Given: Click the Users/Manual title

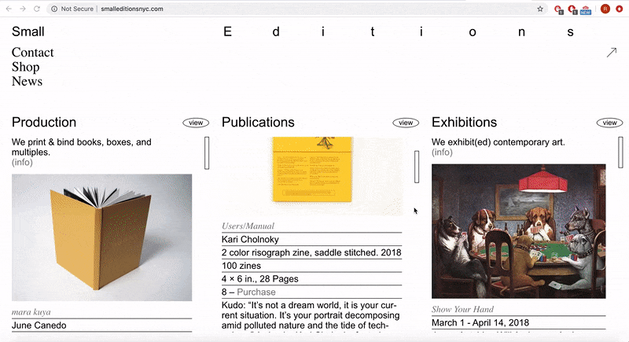Looking at the screenshot, I should pos(248,226).
